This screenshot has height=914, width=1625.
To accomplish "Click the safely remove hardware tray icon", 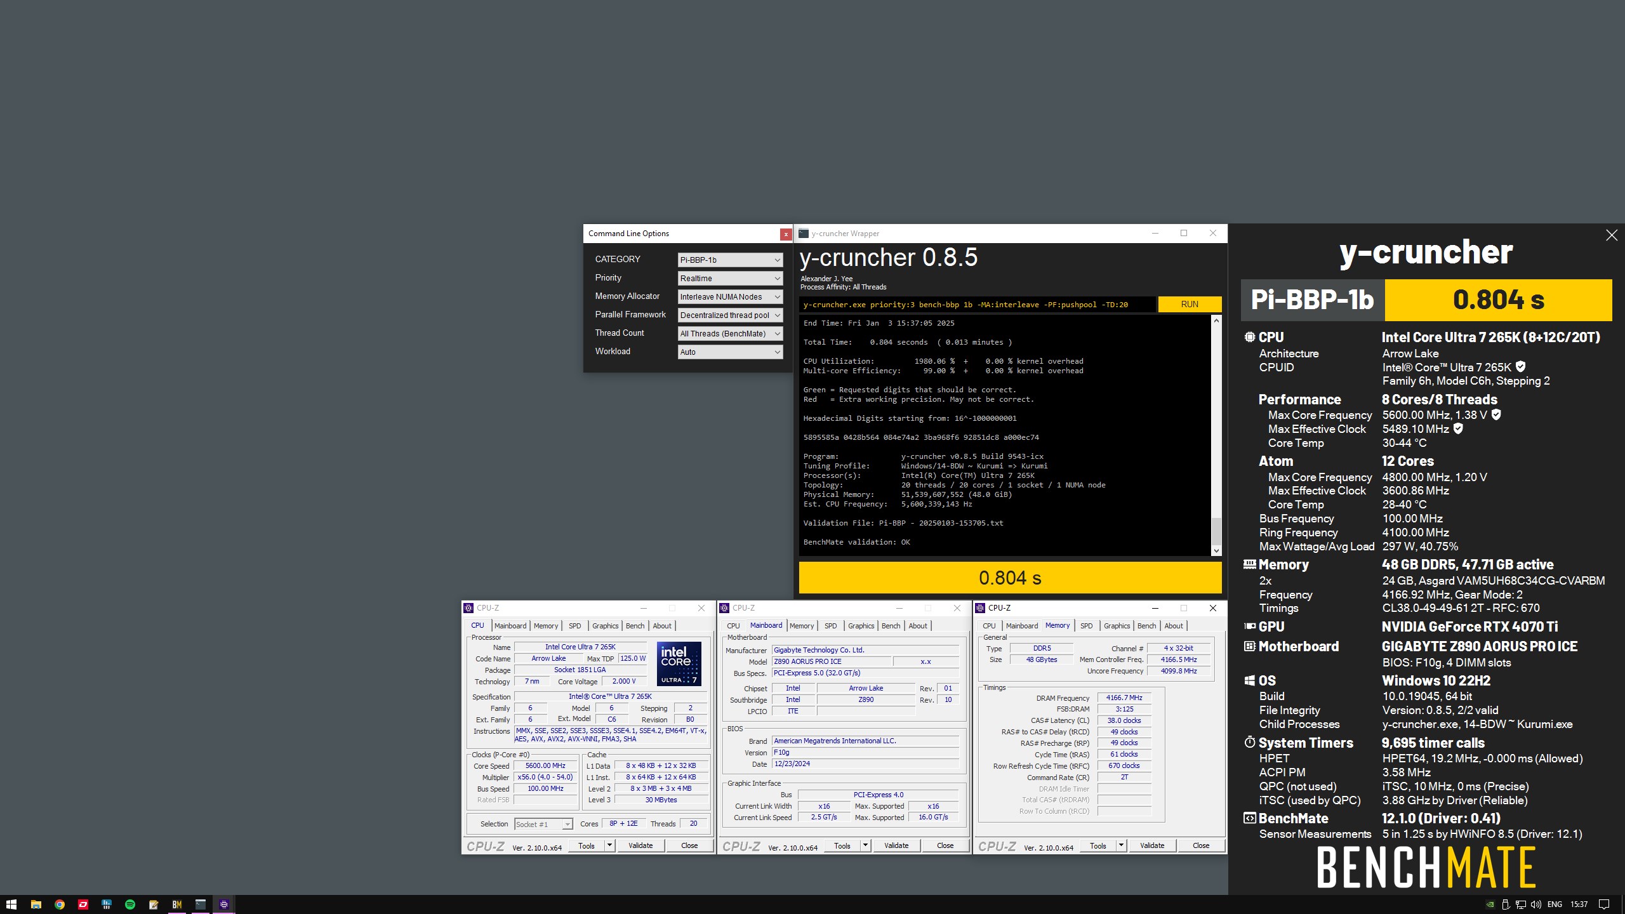I will 1506,904.
